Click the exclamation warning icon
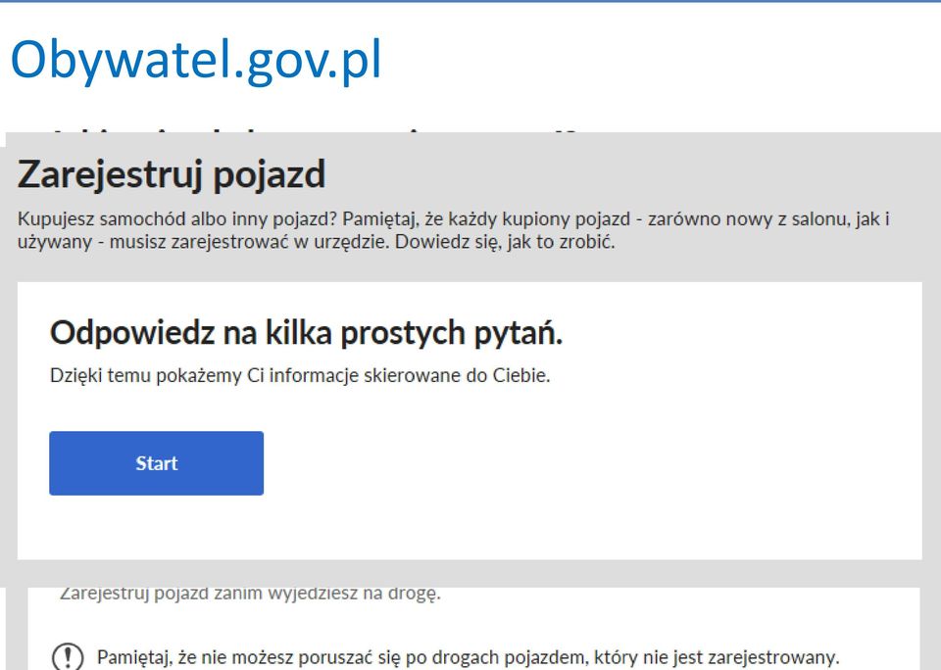This screenshot has width=941, height=670. point(68,656)
